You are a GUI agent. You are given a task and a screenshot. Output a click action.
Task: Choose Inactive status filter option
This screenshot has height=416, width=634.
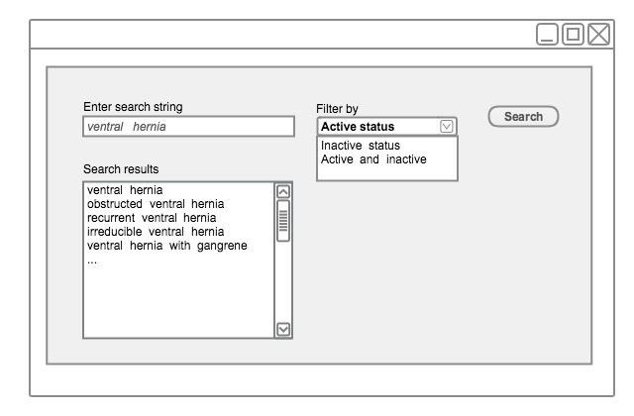click(x=361, y=146)
